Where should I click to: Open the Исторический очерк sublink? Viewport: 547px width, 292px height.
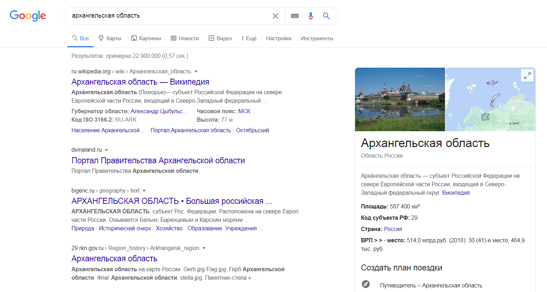(x=125, y=228)
